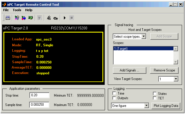Click the Add Signals button
The height and width of the screenshot is (114, 186).
[x=130, y=70]
